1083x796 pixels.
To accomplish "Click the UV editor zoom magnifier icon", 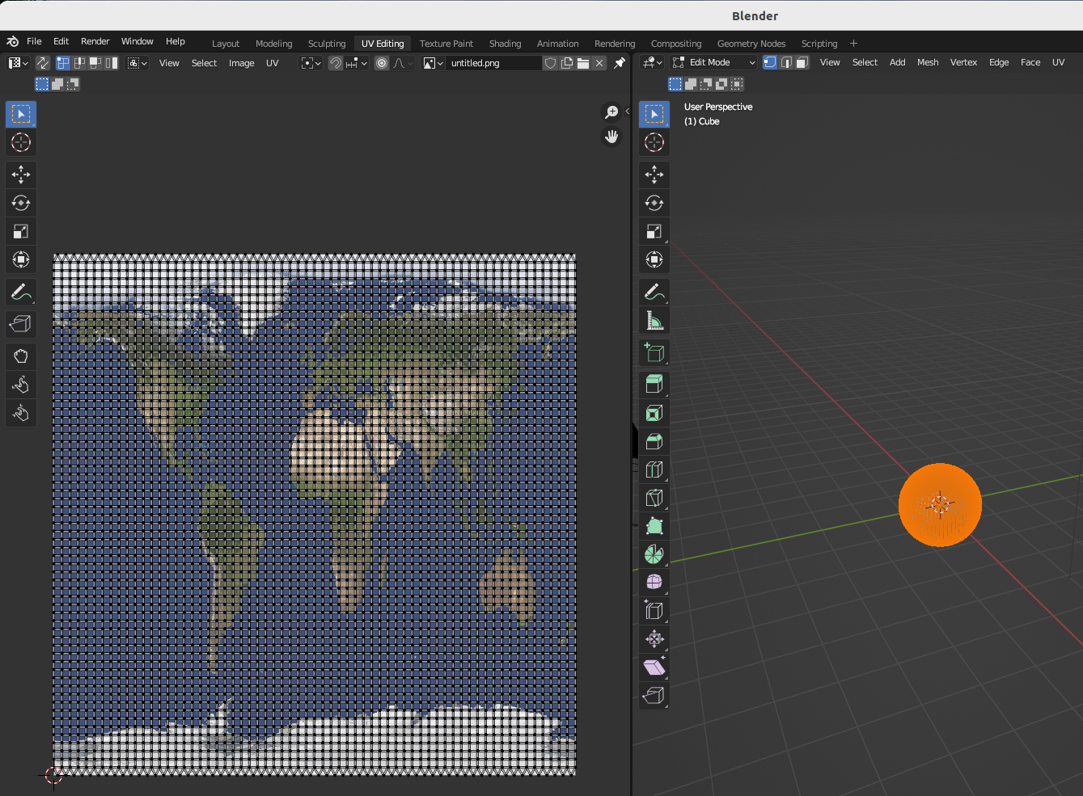I will pos(612,112).
